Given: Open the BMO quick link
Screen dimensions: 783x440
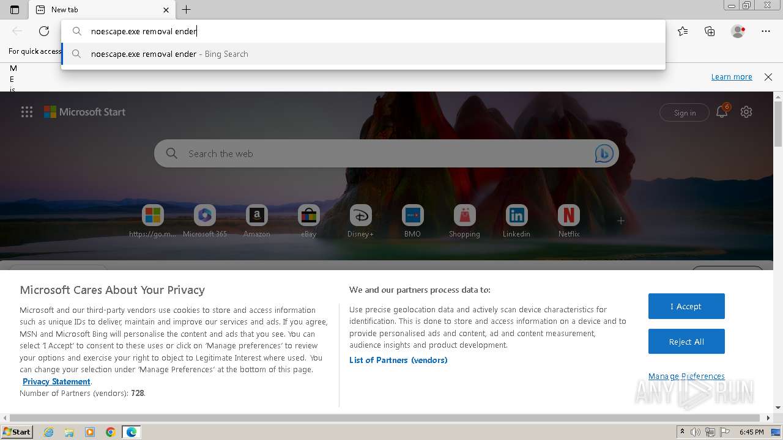Looking at the screenshot, I should click(x=412, y=222).
